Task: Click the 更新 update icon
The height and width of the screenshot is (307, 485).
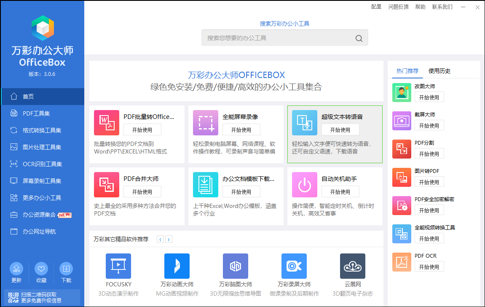Action: (x=16, y=269)
